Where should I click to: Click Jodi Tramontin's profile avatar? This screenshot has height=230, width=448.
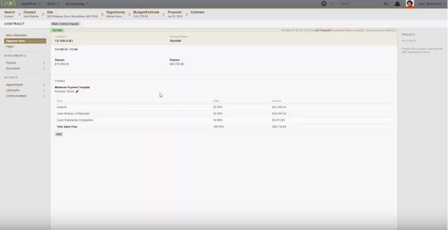pyautogui.click(x=410, y=4)
